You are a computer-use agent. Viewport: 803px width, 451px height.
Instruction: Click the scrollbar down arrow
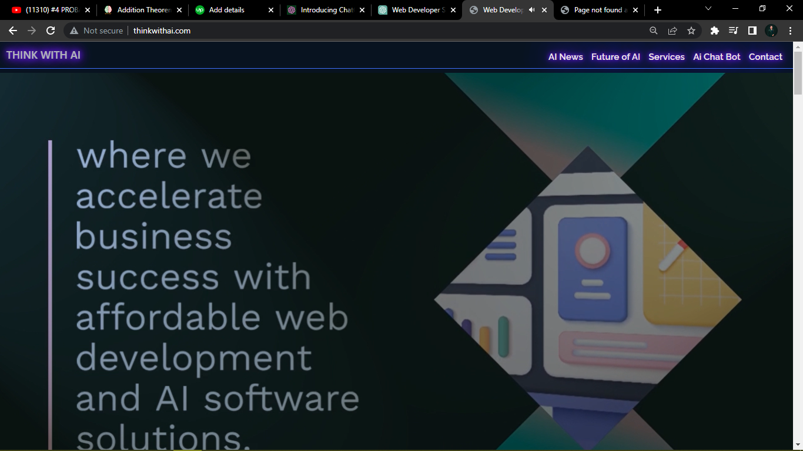tap(798, 446)
